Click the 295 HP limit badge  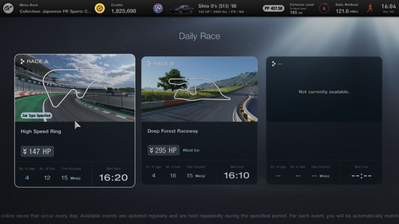point(163,150)
